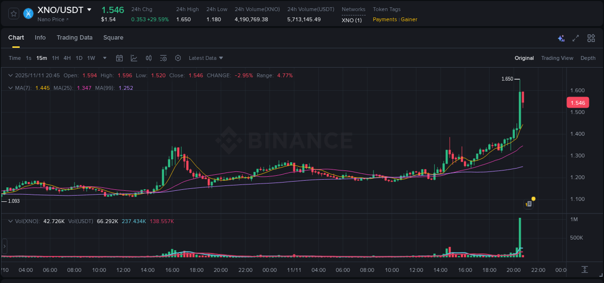The width and height of the screenshot is (604, 283).
Task: Open the Square tab
Action: pyautogui.click(x=113, y=37)
